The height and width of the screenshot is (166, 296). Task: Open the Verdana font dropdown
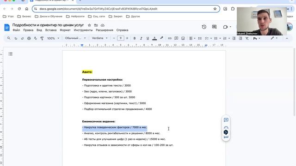click(x=100, y=38)
